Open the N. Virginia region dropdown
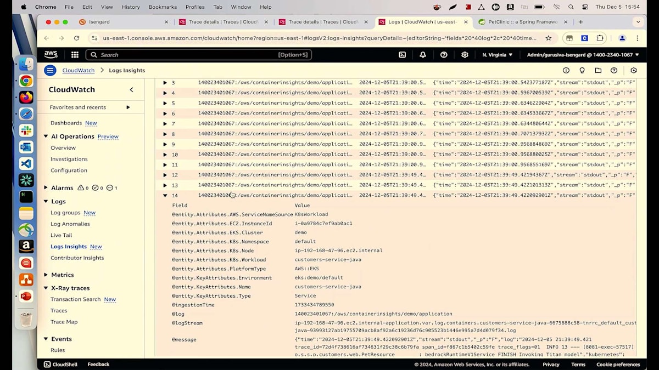This screenshot has width=659, height=370. (497, 55)
